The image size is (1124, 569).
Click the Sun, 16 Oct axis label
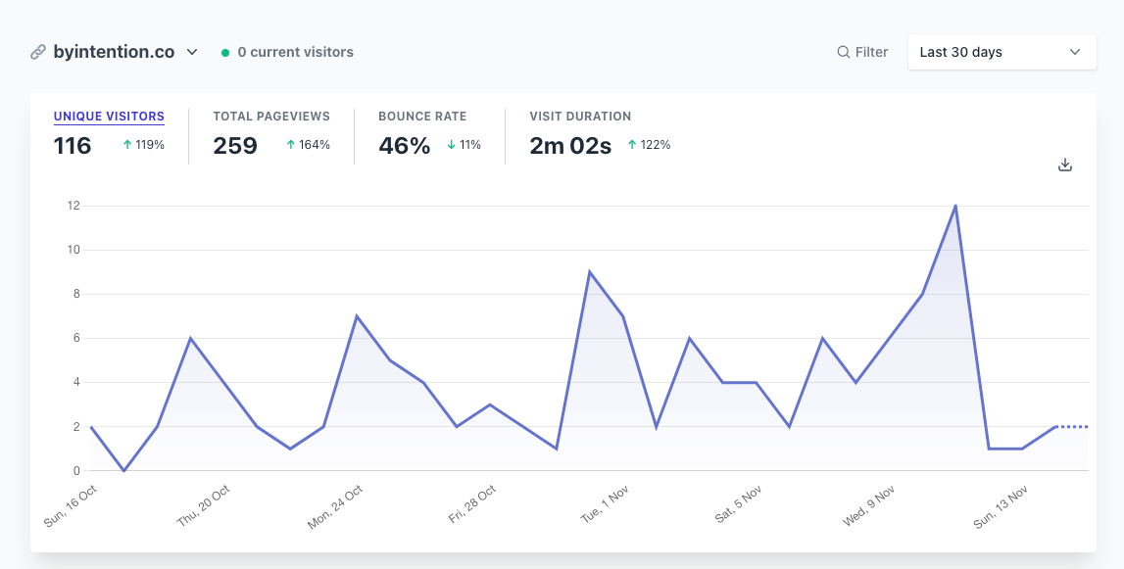pos(71,506)
